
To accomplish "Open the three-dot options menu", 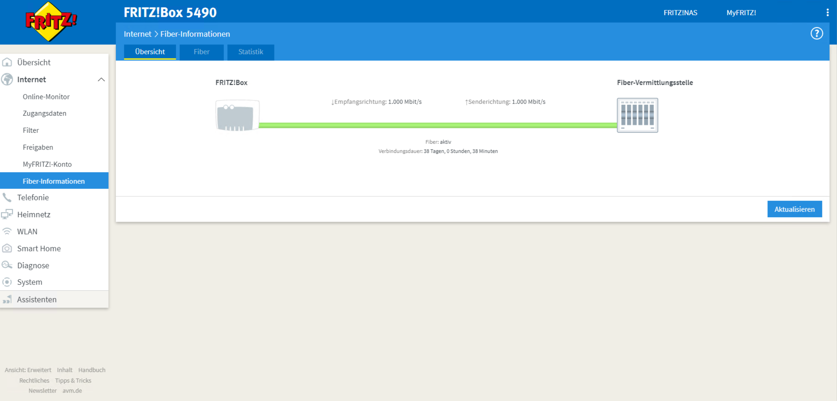I will click(x=827, y=12).
